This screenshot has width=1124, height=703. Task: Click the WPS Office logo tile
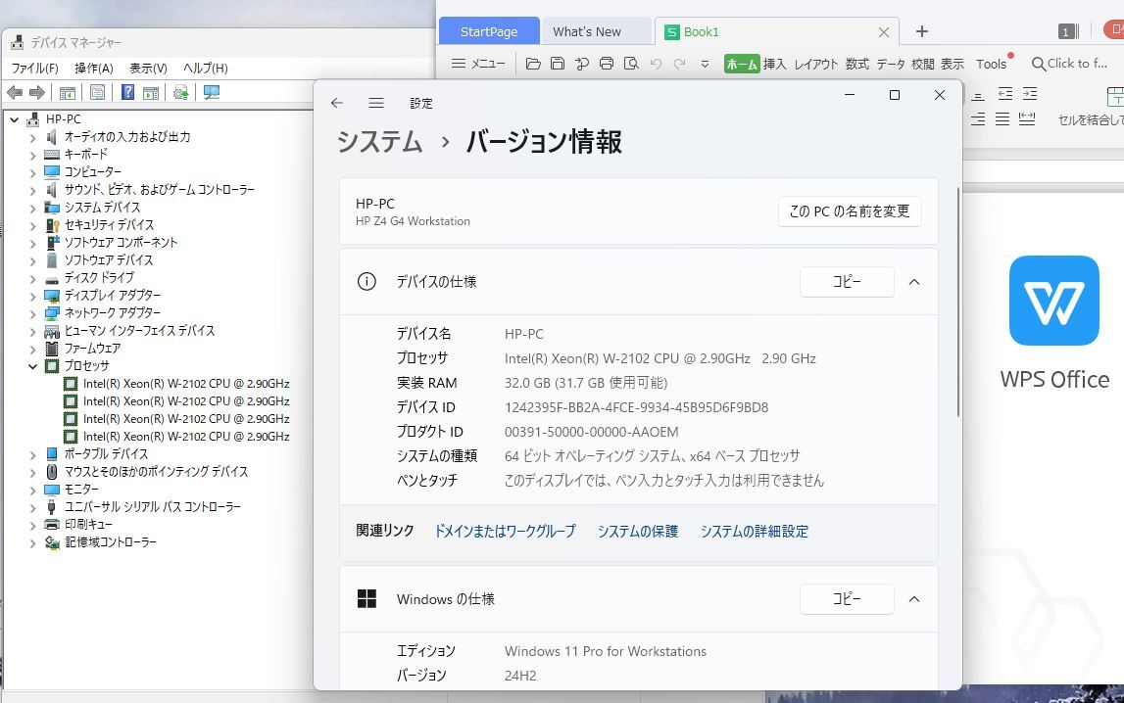click(1053, 301)
